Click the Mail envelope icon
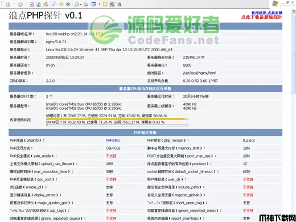This screenshot has height=222, width=296. click(77, 4)
